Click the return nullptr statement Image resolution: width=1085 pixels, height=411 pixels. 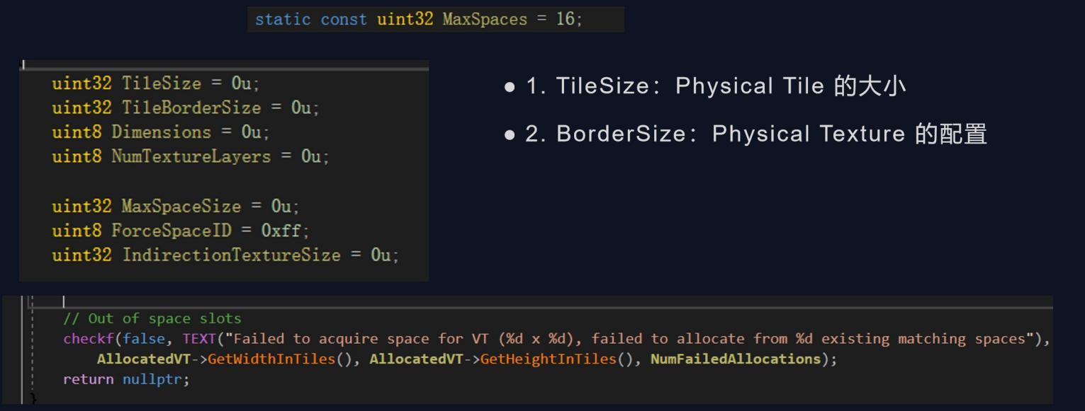126,379
